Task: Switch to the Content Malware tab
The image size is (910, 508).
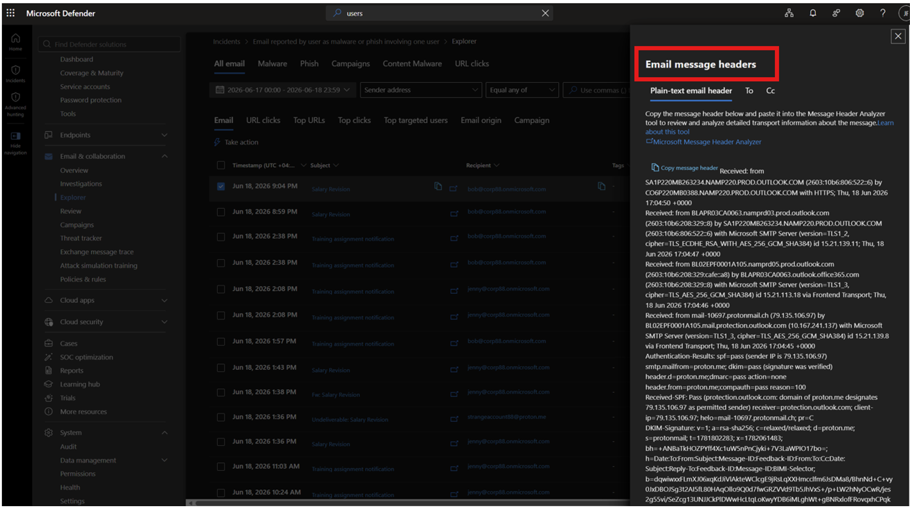Action: [412, 63]
